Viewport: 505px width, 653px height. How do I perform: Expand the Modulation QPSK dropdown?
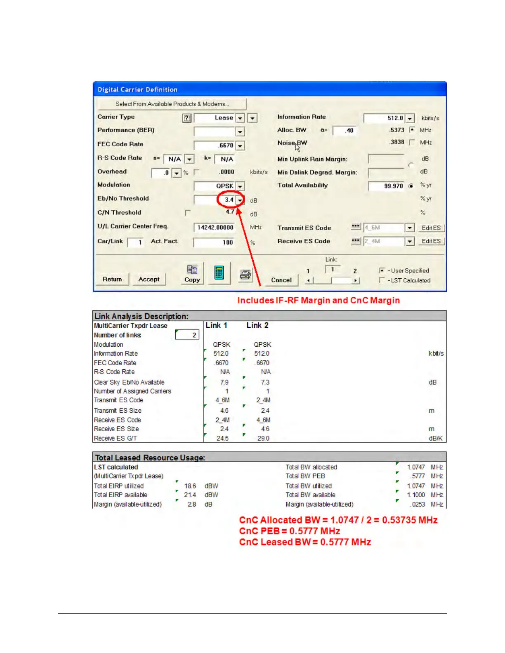(241, 186)
